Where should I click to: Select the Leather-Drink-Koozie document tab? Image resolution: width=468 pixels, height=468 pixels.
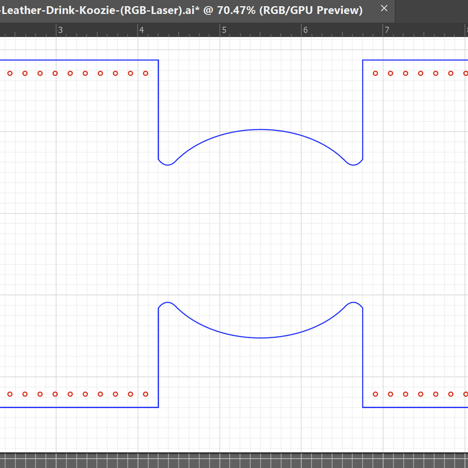(183, 10)
